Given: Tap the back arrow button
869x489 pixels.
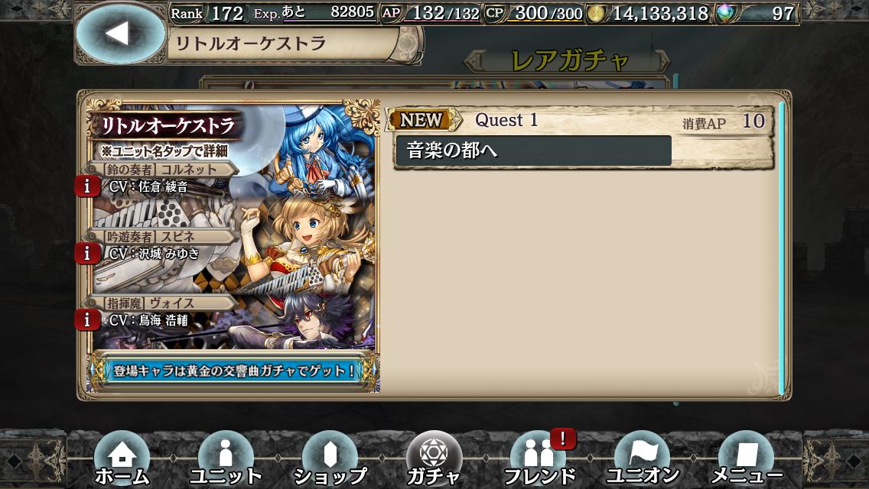Looking at the screenshot, I should [120, 34].
